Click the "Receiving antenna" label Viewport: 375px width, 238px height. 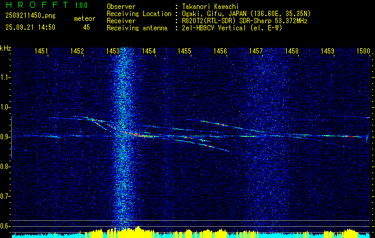(x=137, y=28)
